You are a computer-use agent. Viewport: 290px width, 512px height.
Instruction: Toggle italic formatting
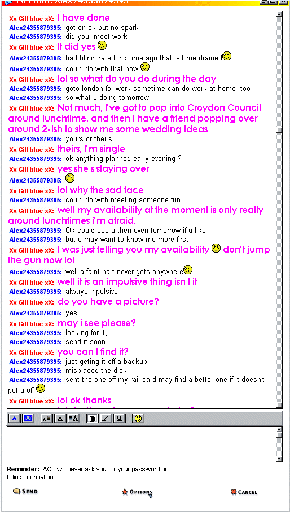106,418
